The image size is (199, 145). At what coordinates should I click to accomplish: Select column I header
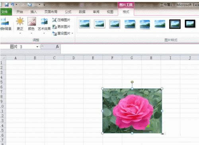170,58
